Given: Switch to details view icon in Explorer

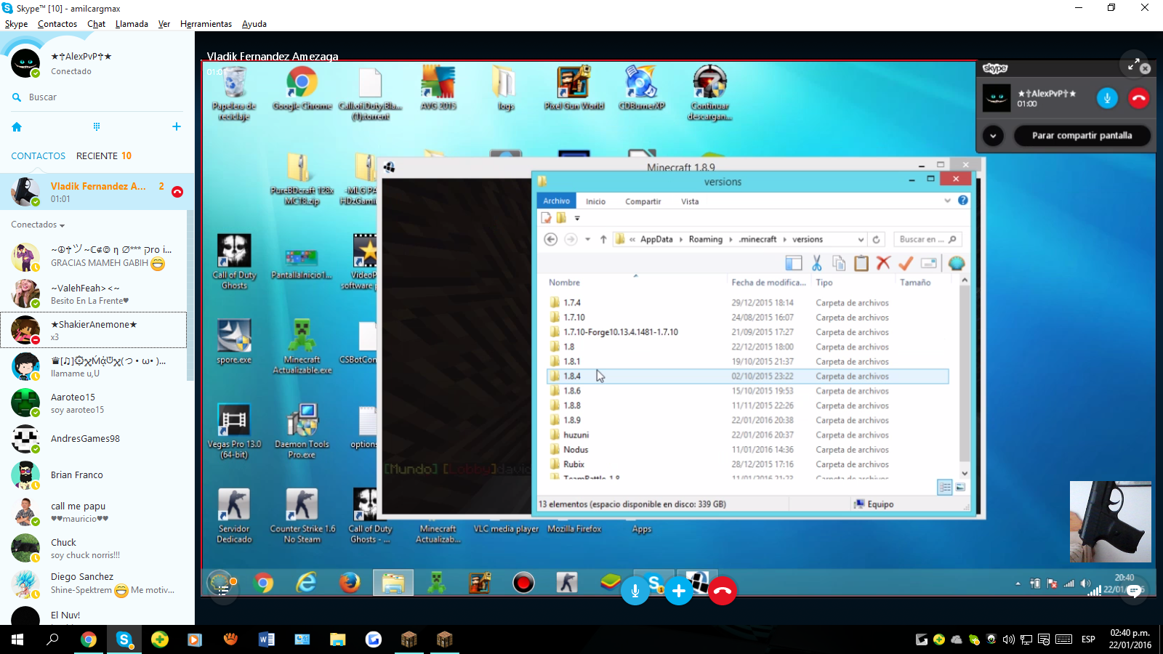Looking at the screenshot, I should tap(944, 488).
